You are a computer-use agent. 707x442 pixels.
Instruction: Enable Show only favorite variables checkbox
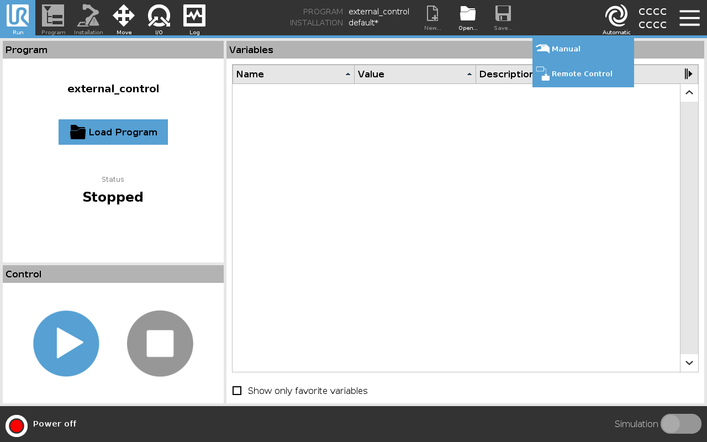click(x=237, y=391)
